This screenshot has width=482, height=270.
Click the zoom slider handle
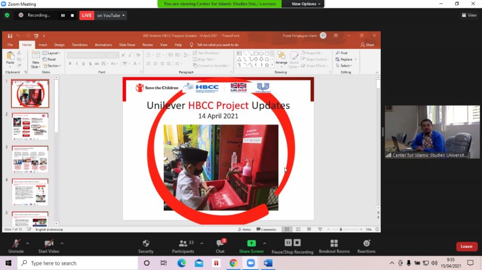pyautogui.click(x=341, y=230)
